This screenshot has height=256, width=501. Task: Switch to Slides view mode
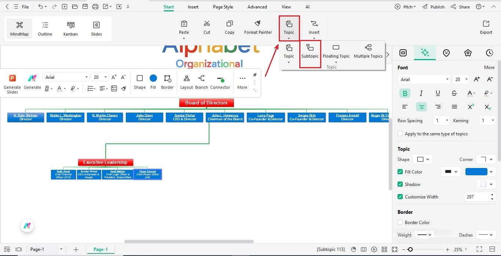(96, 29)
